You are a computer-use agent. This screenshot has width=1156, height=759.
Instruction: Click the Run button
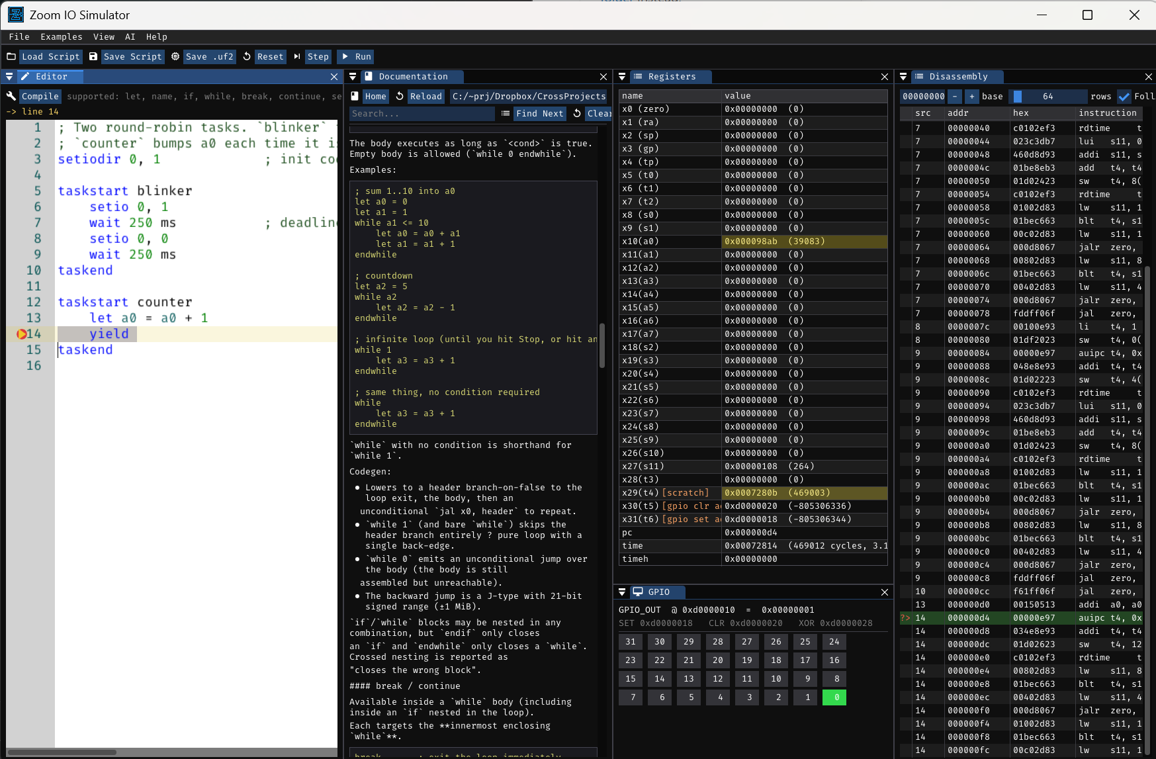tap(355, 57)
